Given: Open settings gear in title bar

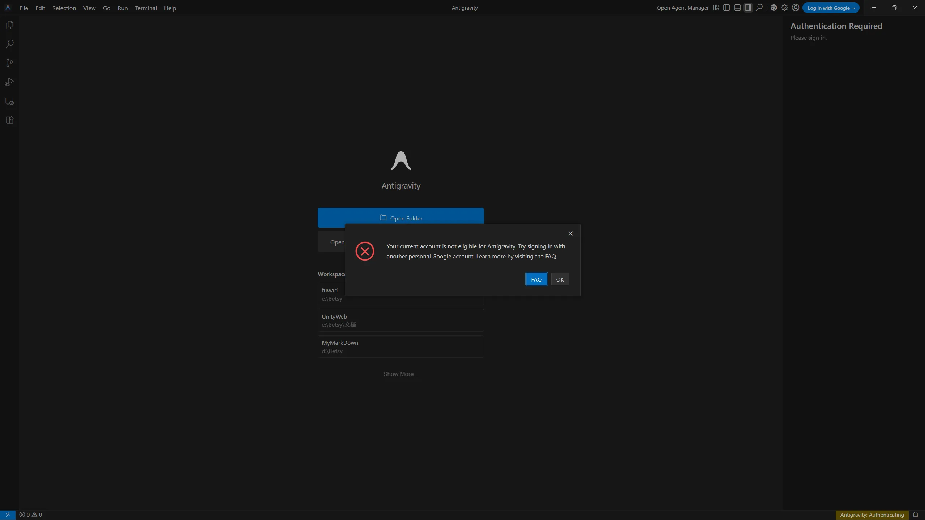Looking at the screenshot, I should [x=784, y=8].
